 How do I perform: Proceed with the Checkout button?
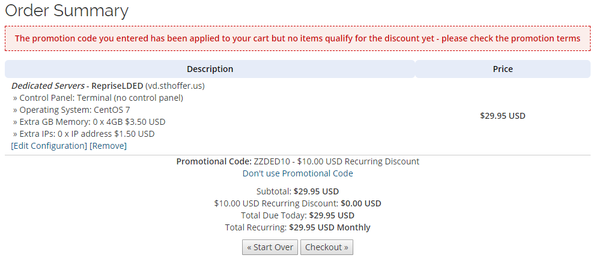coord(327,247)
